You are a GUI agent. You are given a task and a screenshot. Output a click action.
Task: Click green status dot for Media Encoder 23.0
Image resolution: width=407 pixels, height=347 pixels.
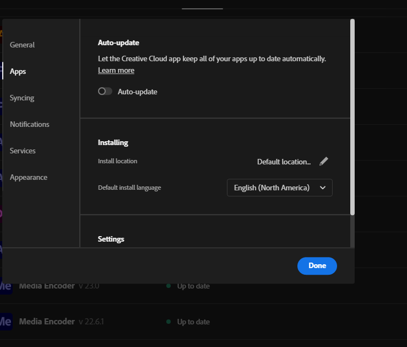tap(169, 286)
